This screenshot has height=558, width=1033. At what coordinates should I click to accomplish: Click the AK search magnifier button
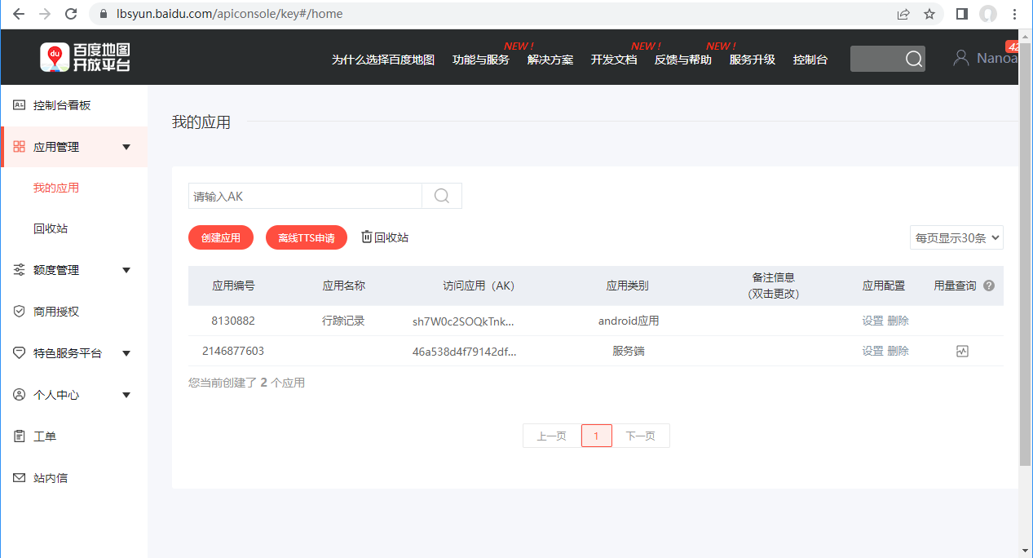pyautogui.click(x=442, y=196)
